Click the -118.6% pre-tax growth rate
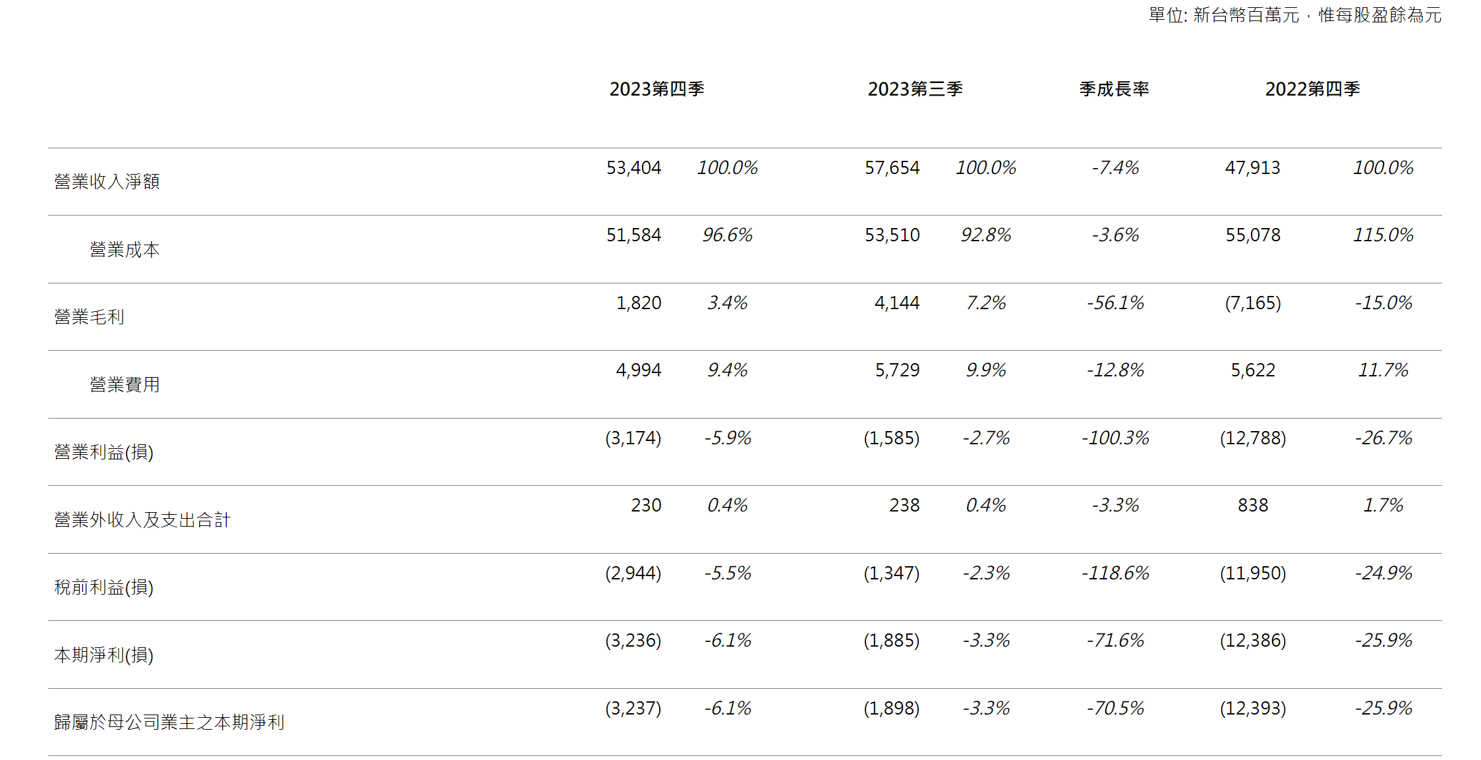Image resolution: width=1481 pixels, height=760 pixels. tap(1115, 573)
